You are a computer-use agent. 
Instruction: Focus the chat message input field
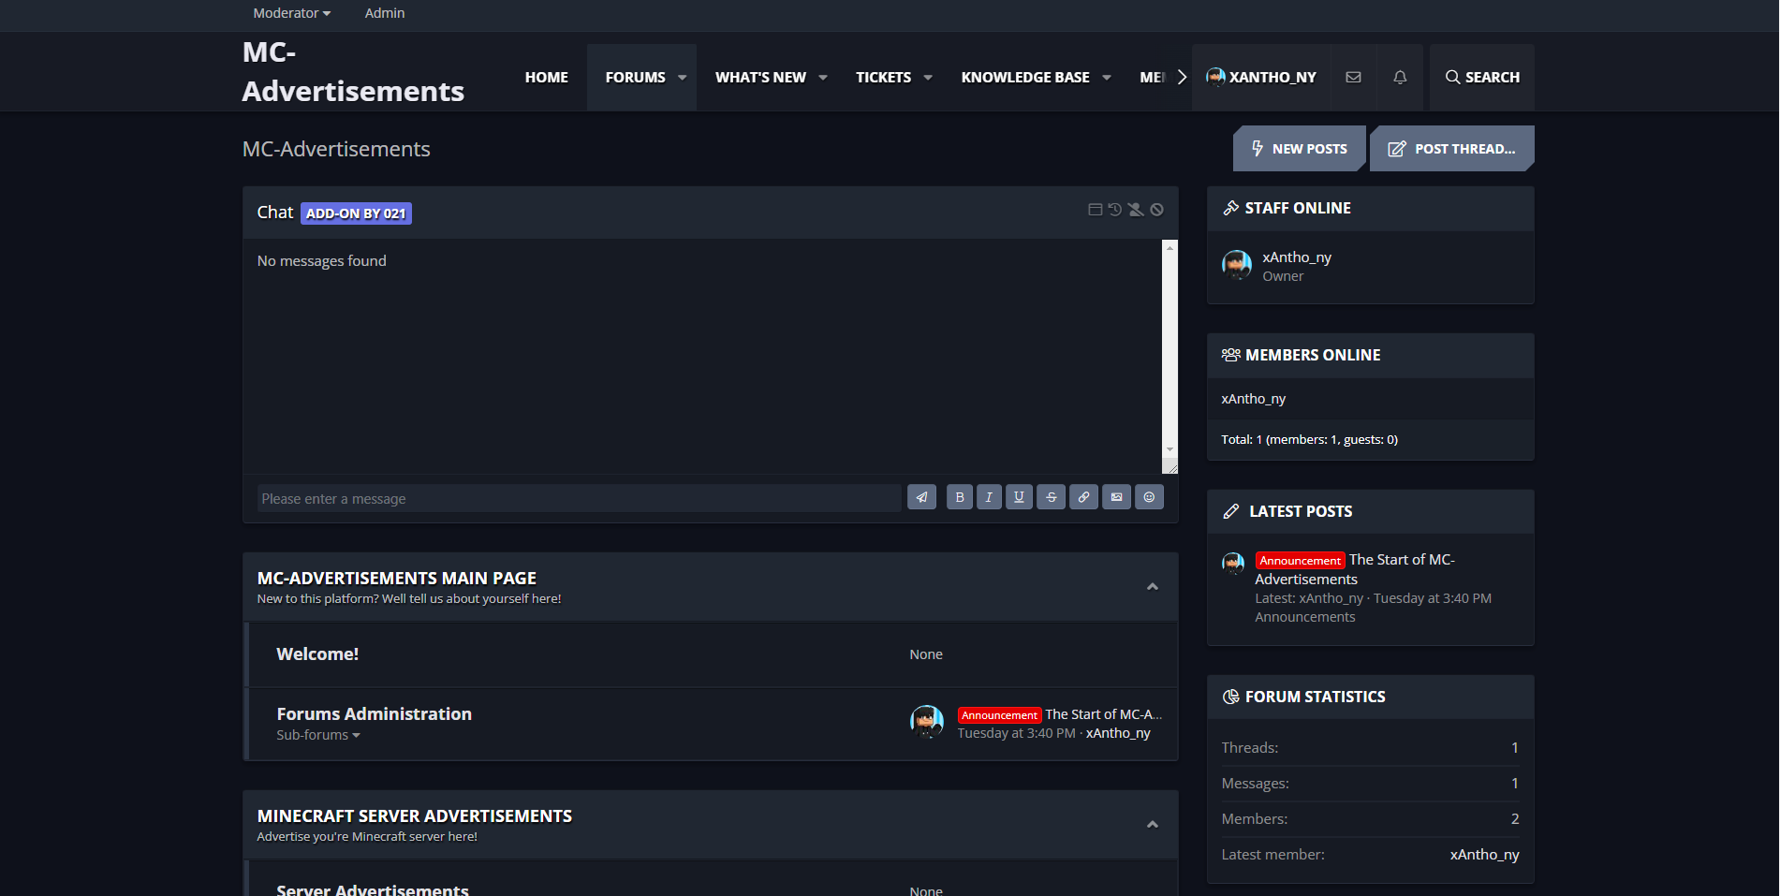pyautogui.click(x=579, y=498)
